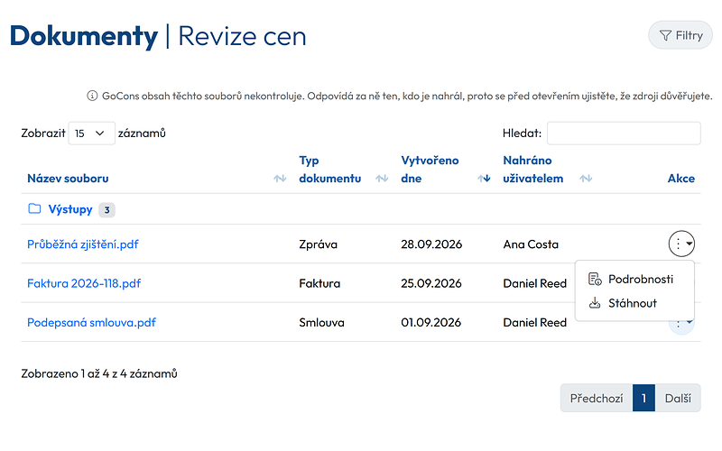The image size is (722, 451).
Task: Click the Výstupy folder icon
Action: (34, 209)
